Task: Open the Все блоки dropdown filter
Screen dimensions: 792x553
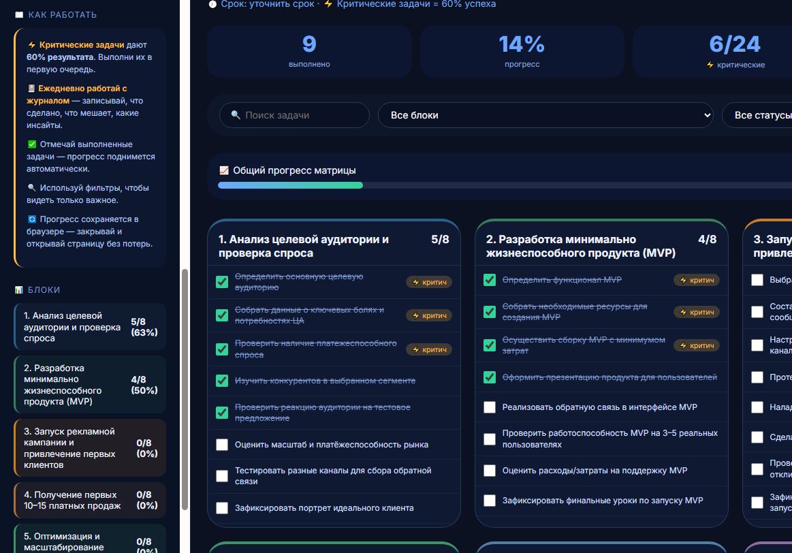Action: (x=545, y=115)
